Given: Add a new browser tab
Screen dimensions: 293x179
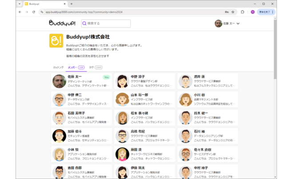Looking at the screenshot, I should 71,4.
